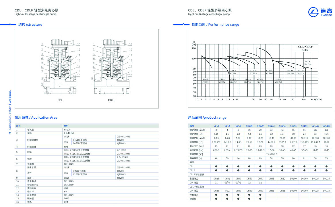Click part number 16 callout on CDL drawing

[x=78, y=44]
